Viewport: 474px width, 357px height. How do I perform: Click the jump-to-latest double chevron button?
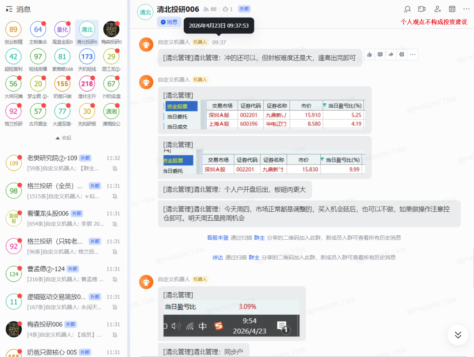[x=458, y=335]
